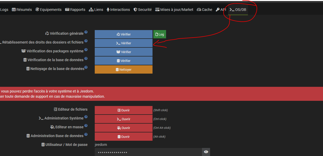Click the red warning banner message
This screenshot has height=156, width=323.
(x=161, y=94)
